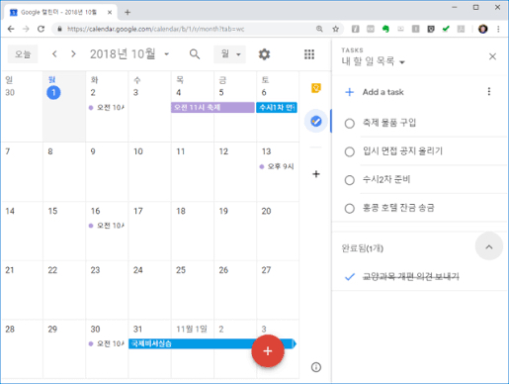Screen dimensions: 509x384
Task: Go to the previous month
Action: (54, 53)
